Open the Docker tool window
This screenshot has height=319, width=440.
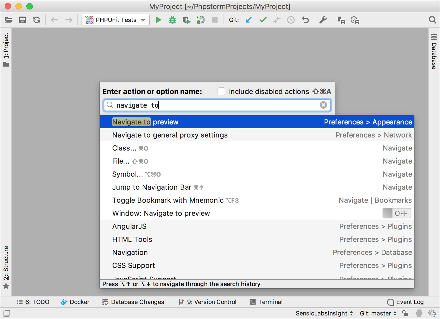coord(75,302)
